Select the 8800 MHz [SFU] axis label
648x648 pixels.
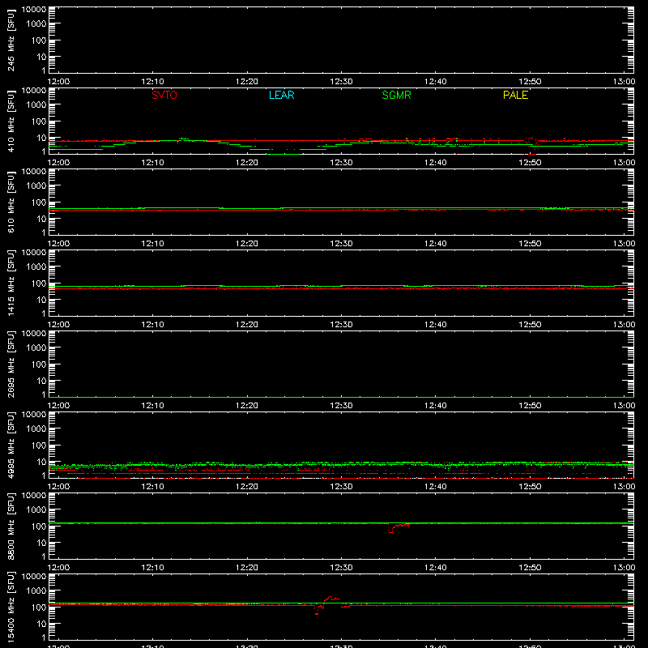(x=11, y=526)
